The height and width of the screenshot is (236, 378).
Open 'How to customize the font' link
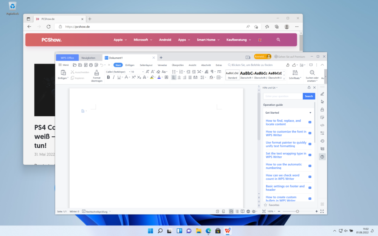286,133
